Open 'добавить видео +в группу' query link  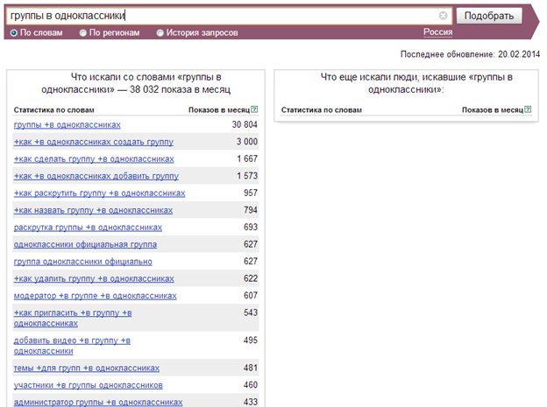click(x=72, y=346)
